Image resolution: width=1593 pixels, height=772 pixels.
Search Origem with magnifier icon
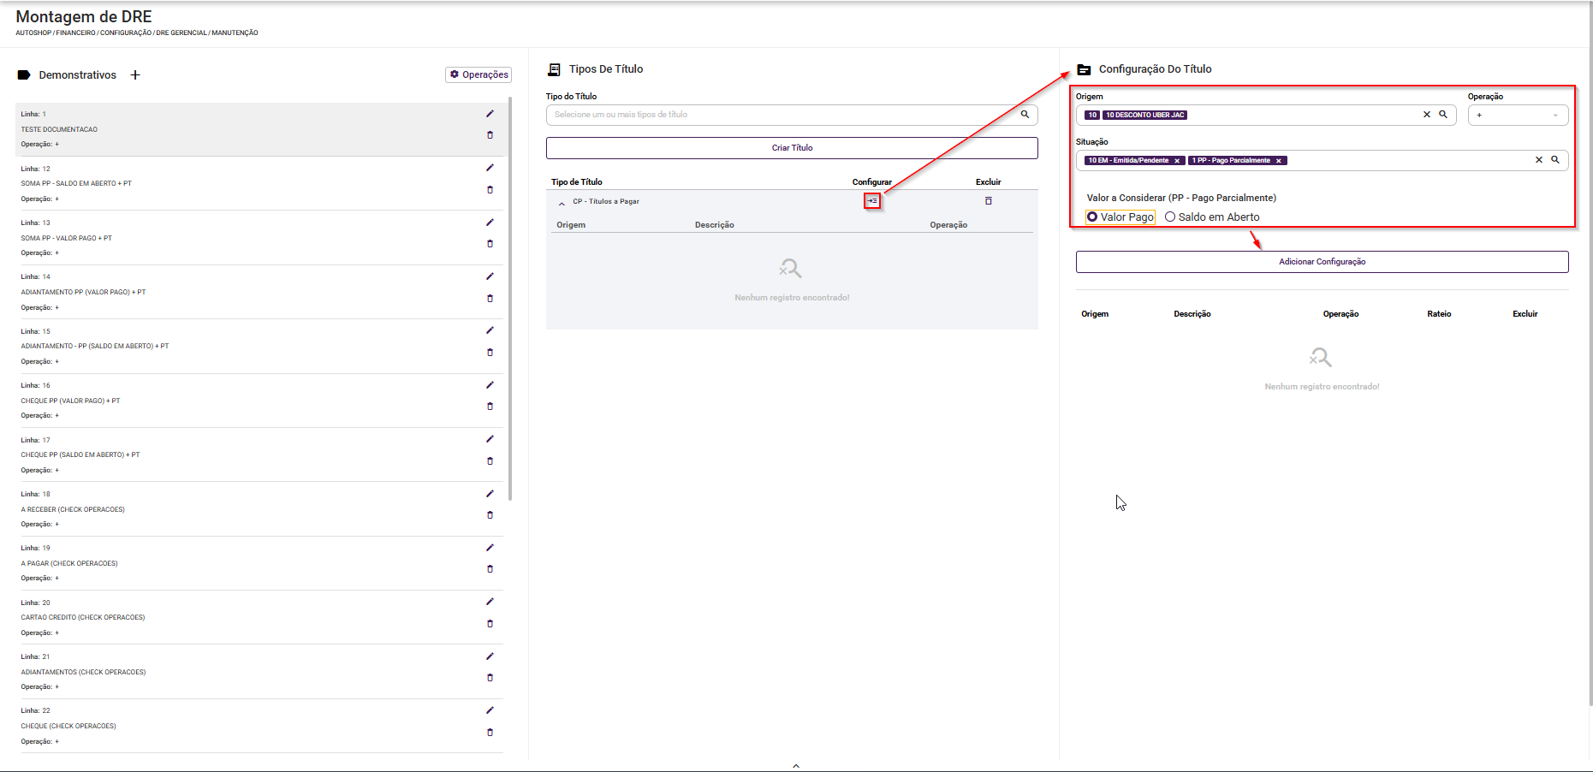coord(1443,115)
